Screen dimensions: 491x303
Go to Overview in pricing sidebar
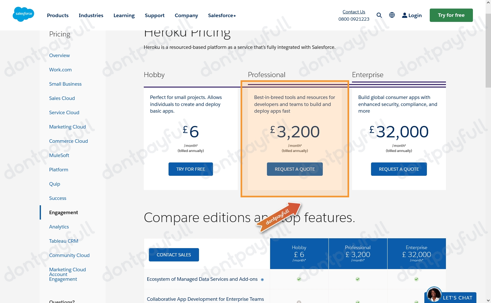(59, 55)
